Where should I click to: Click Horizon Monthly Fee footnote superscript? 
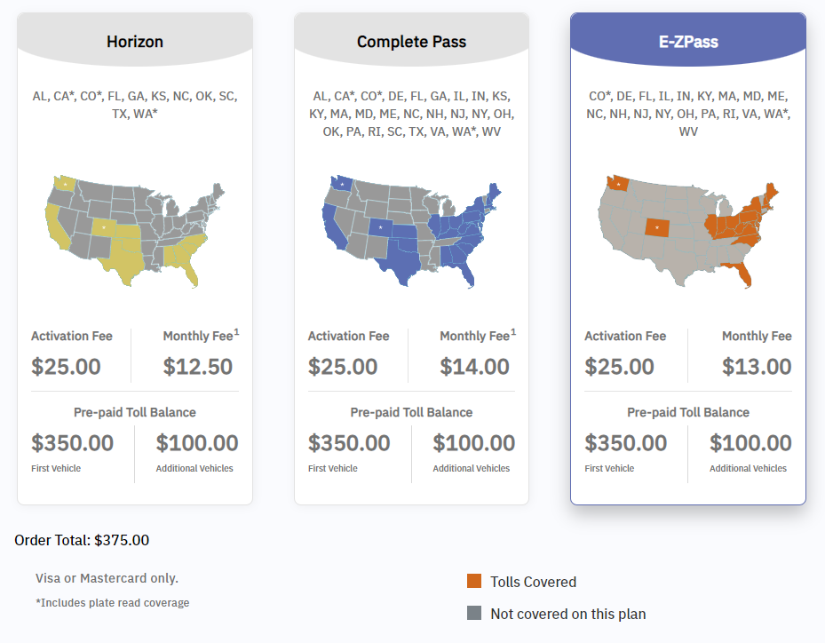237,332
